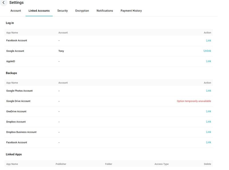Click the back arrow icon
Image resolution: width=229 pixels, height=170 pixels.
[x=3, y=3]
